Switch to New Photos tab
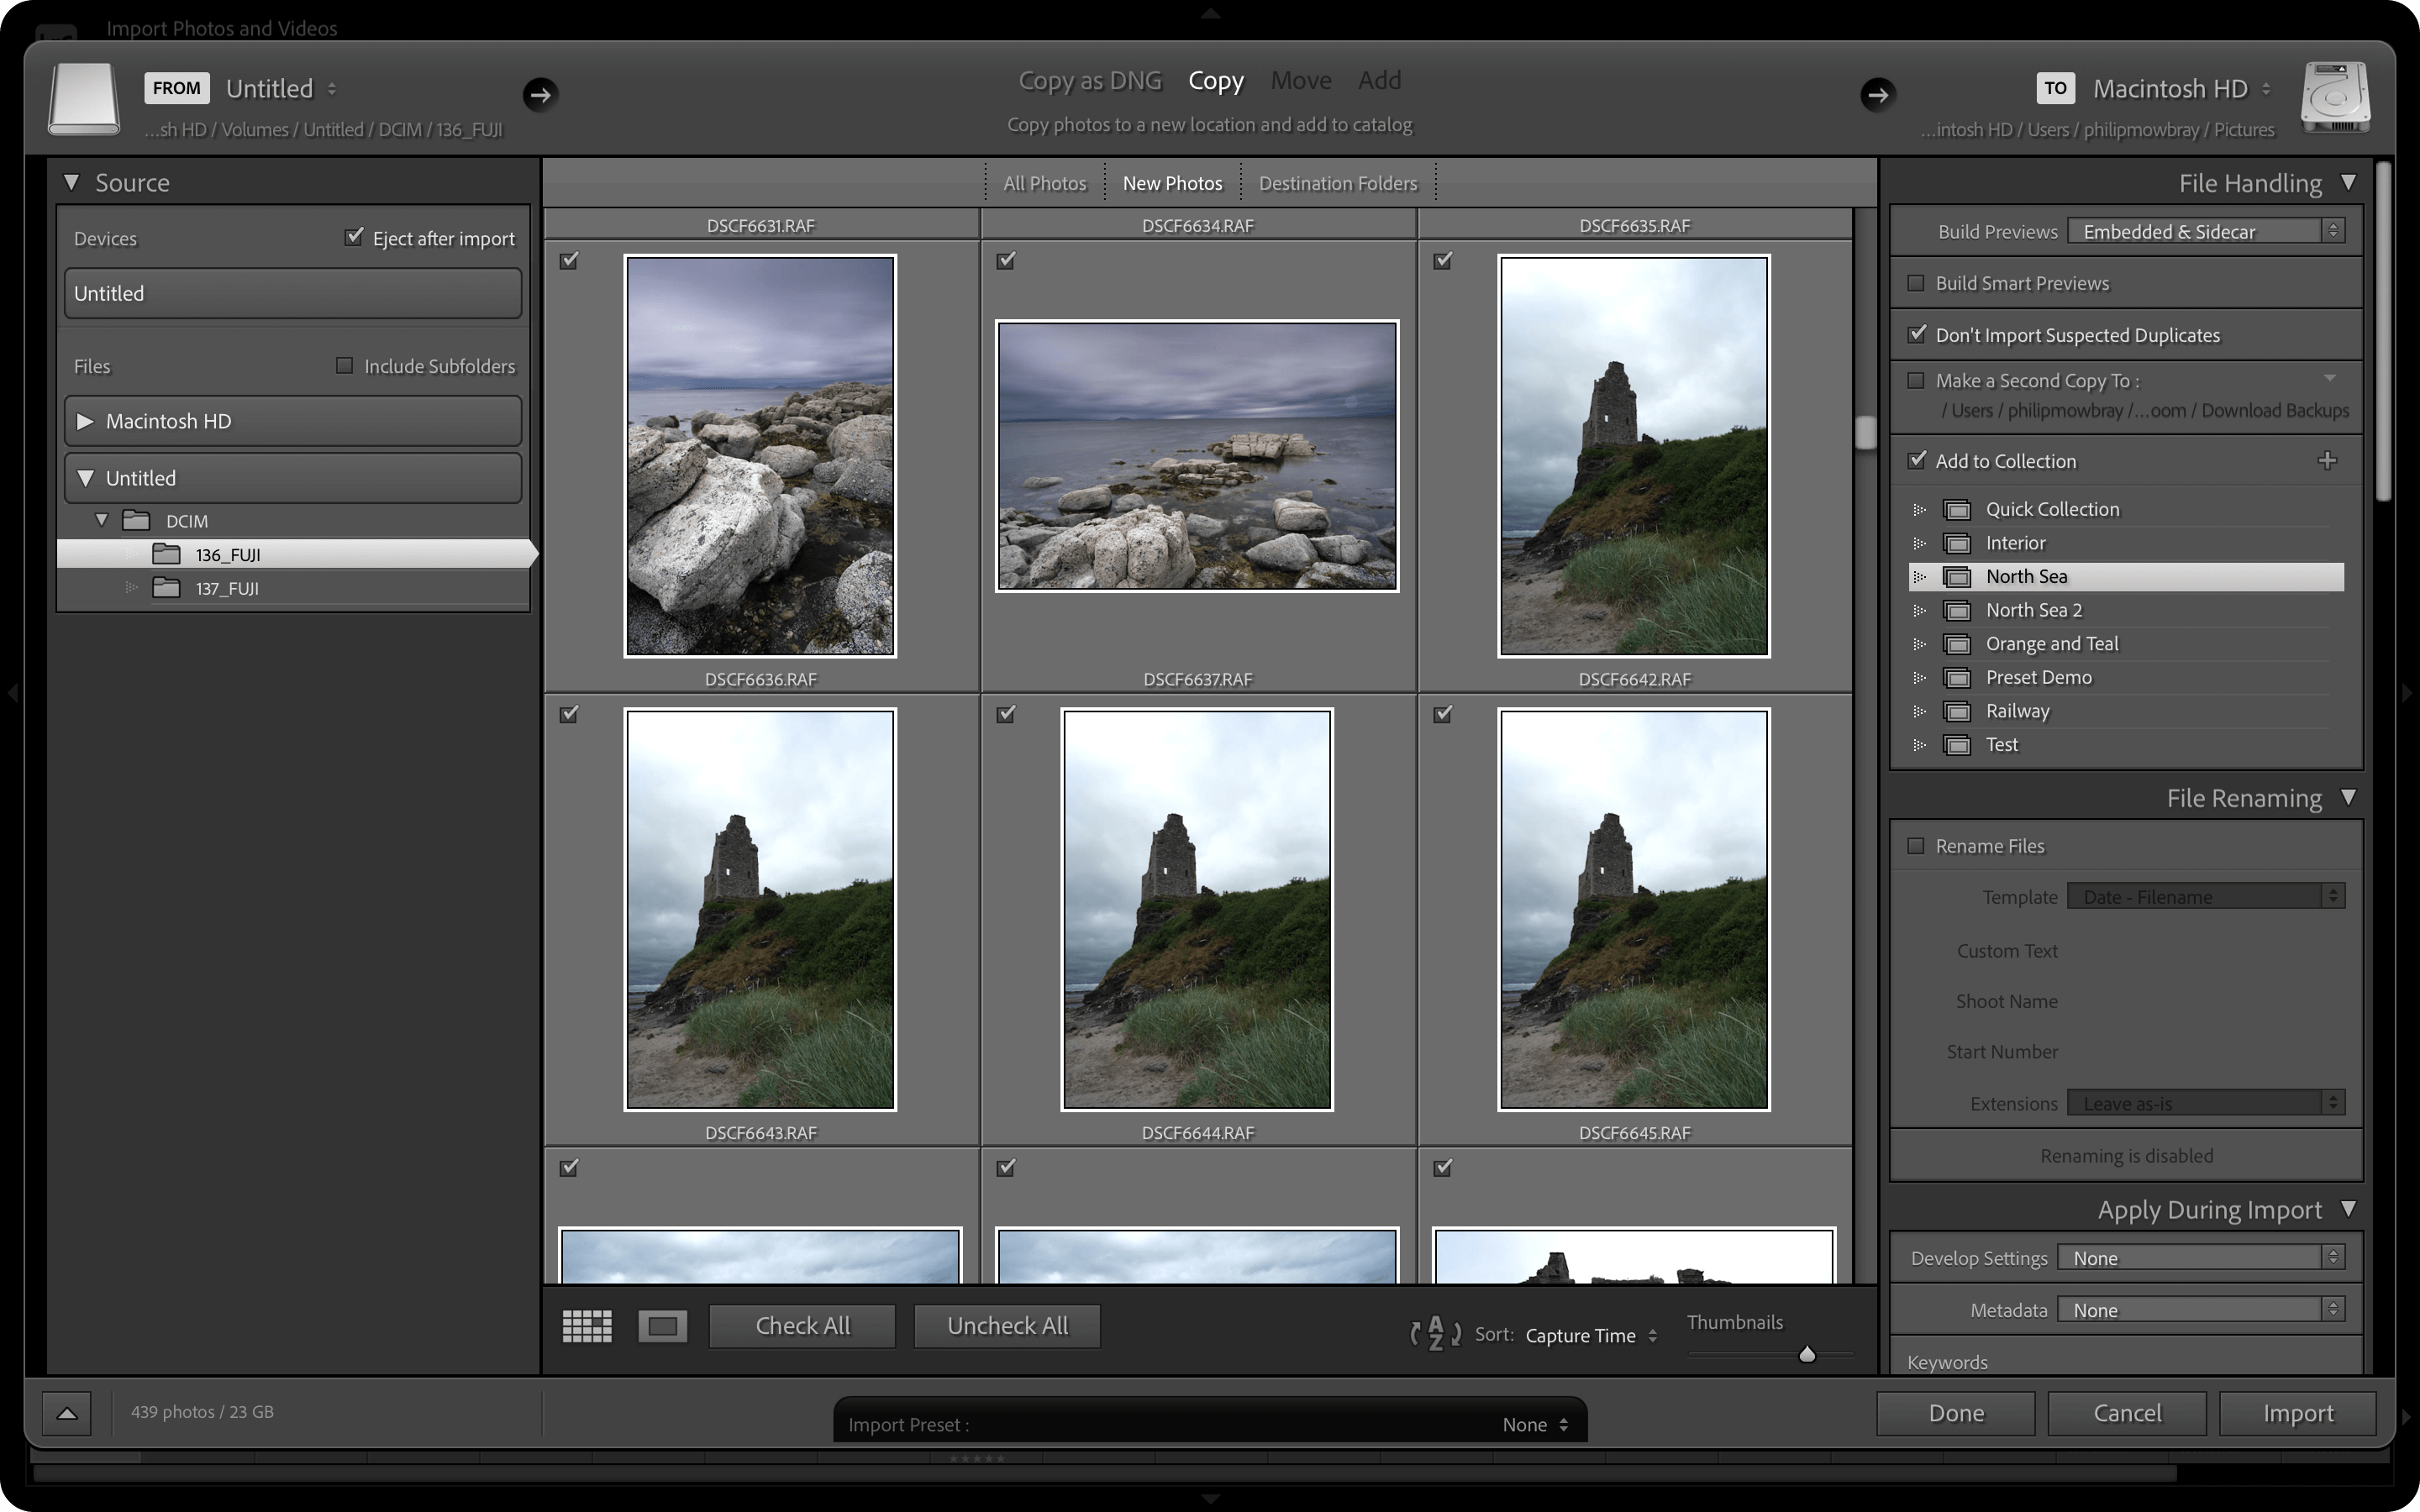 [1172, 183]
